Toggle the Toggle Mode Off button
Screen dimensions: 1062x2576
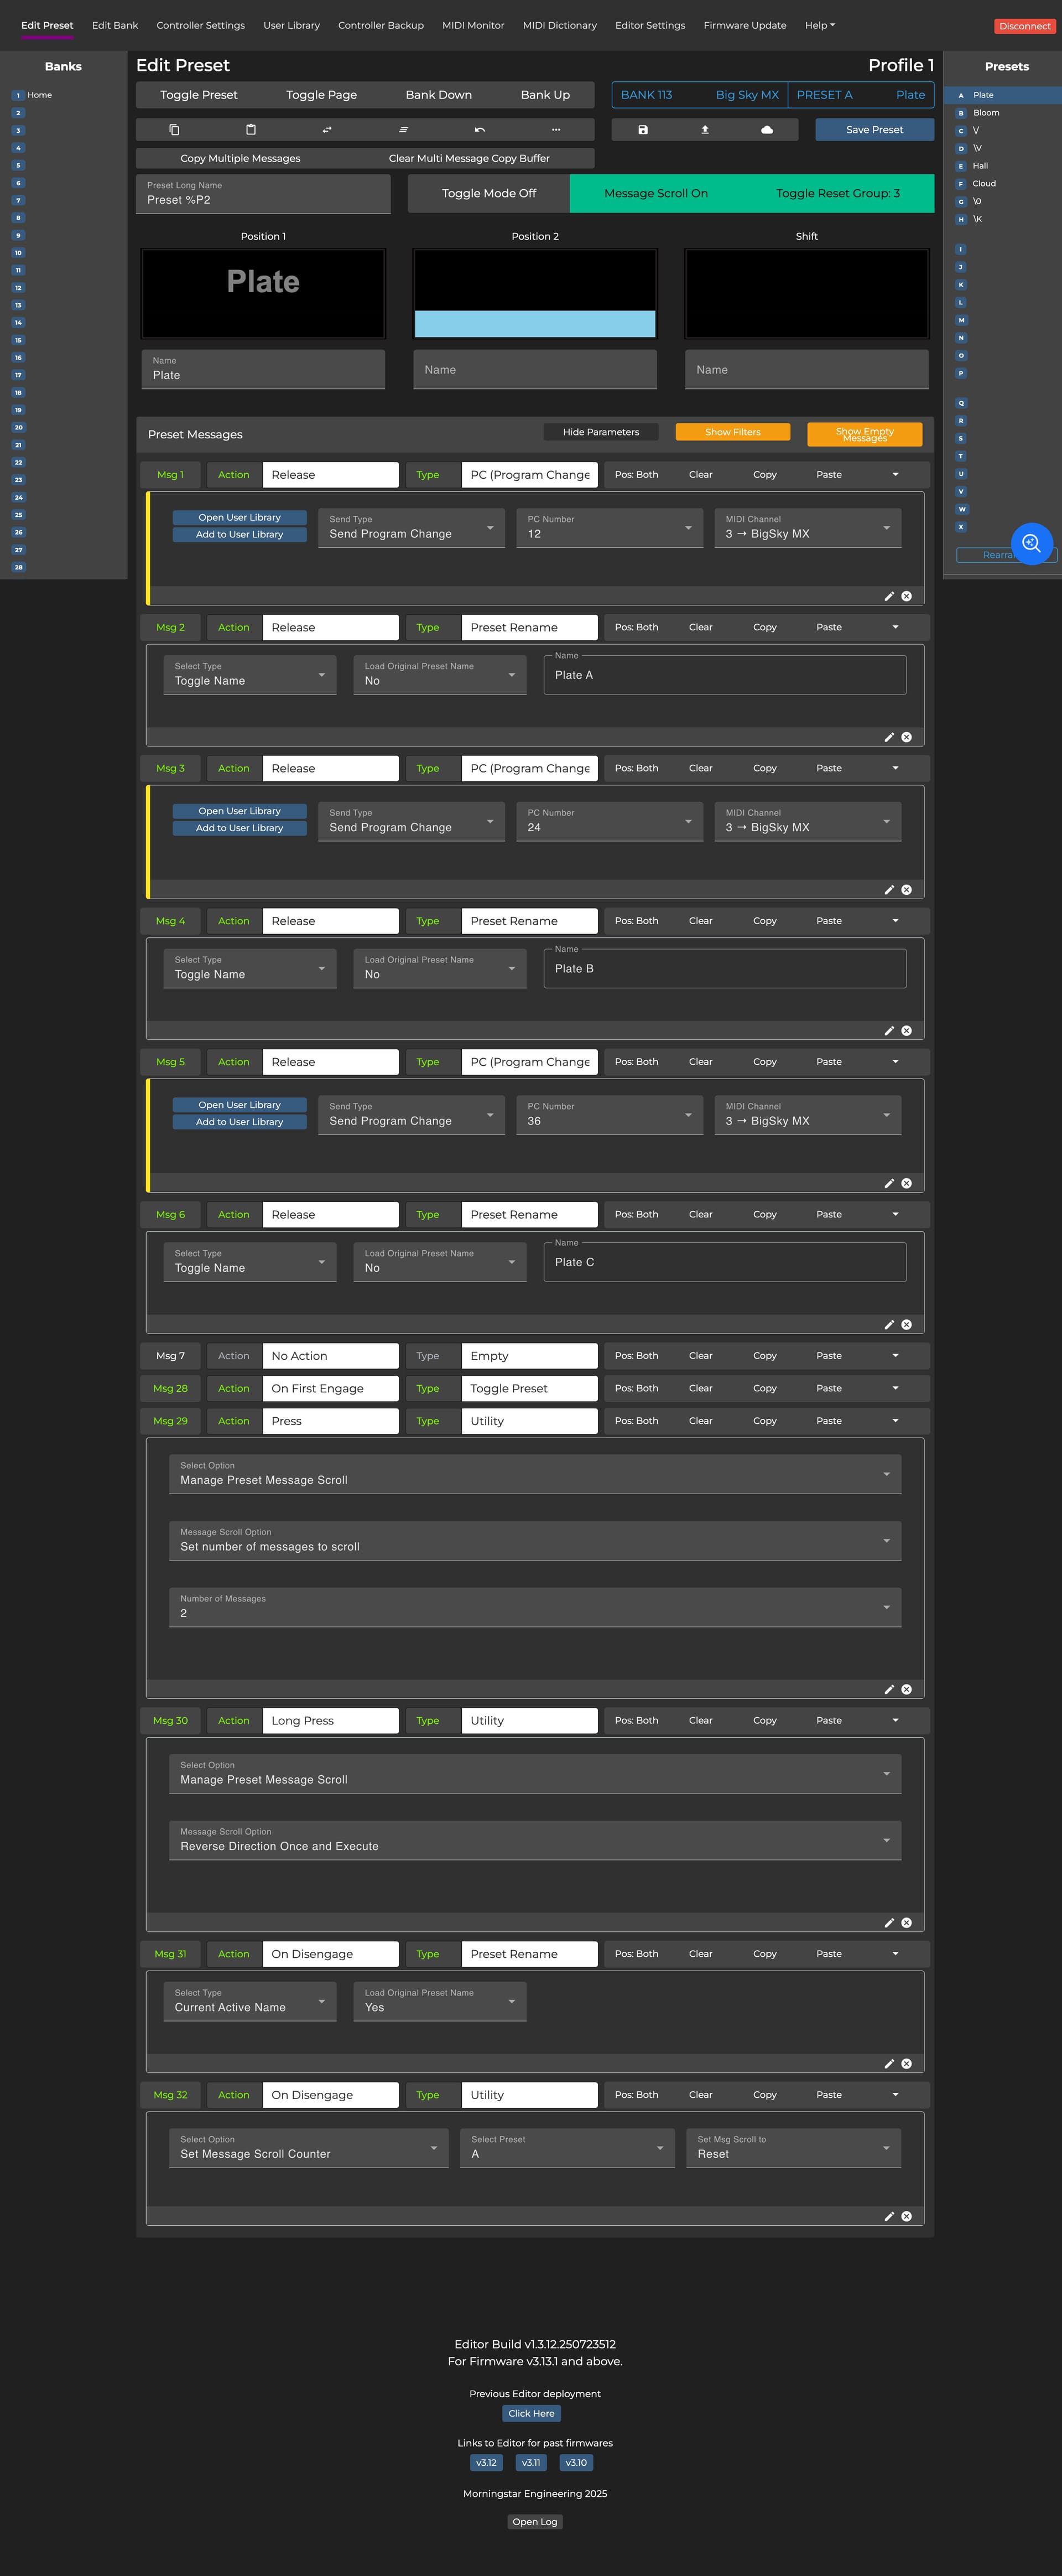(x=489, y=194)
